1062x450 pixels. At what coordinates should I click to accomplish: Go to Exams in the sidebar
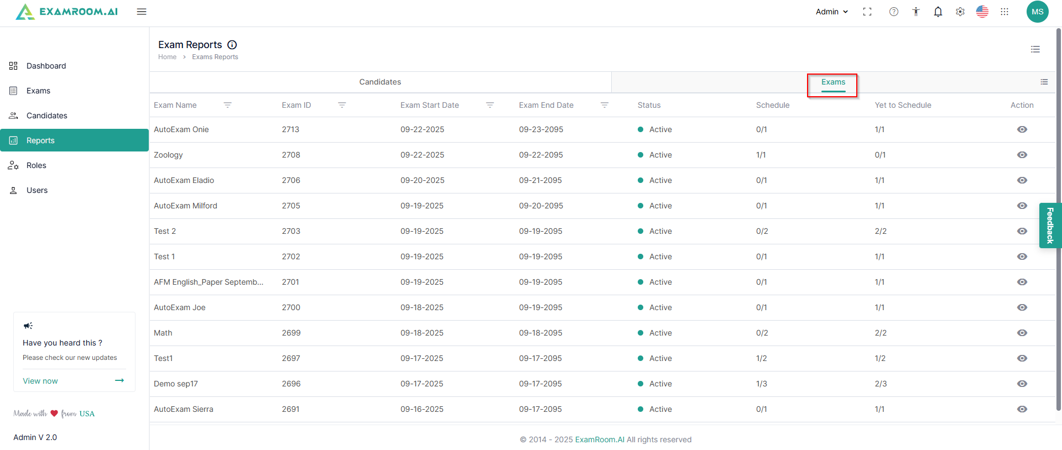(75, 91)
